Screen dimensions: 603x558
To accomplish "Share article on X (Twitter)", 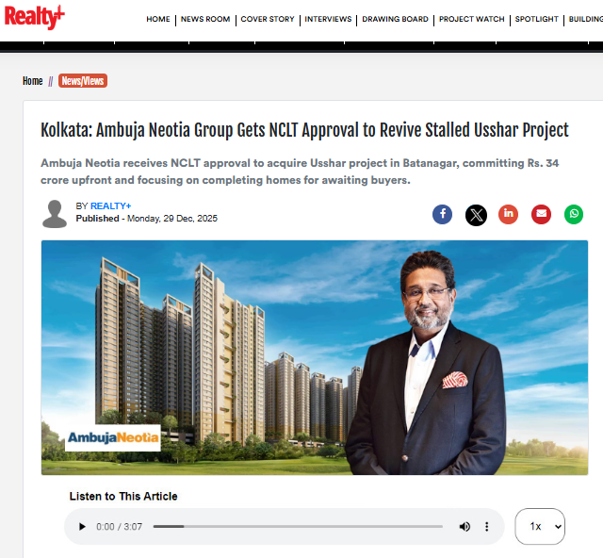I will tap(476, 215).
